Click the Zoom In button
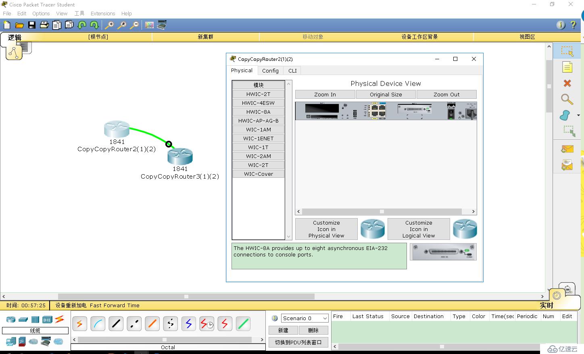584x354 pixels. (325, 94)
